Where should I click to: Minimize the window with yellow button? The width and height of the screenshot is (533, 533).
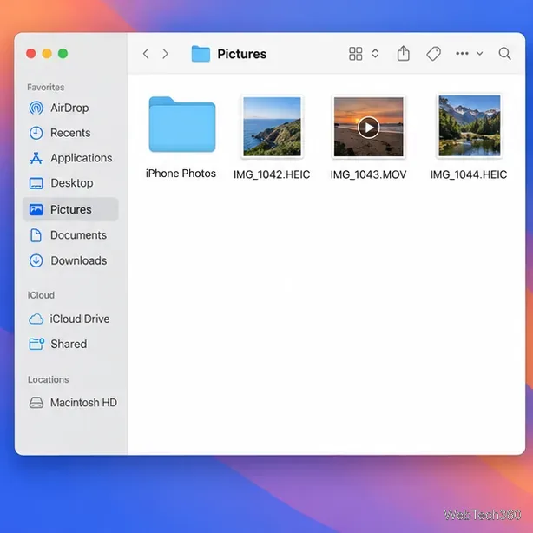[47, 54]
